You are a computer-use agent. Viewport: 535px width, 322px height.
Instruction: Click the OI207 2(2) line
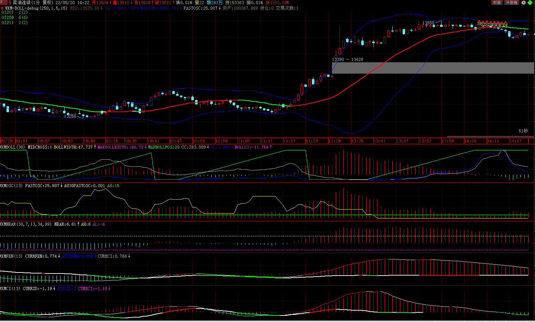[14, 12]
